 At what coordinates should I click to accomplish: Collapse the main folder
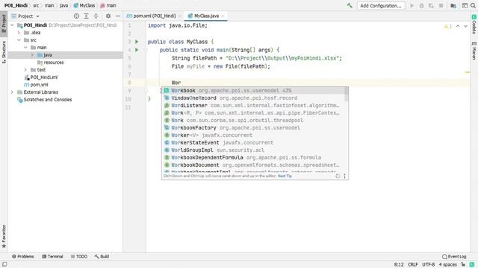pos(25,48)
